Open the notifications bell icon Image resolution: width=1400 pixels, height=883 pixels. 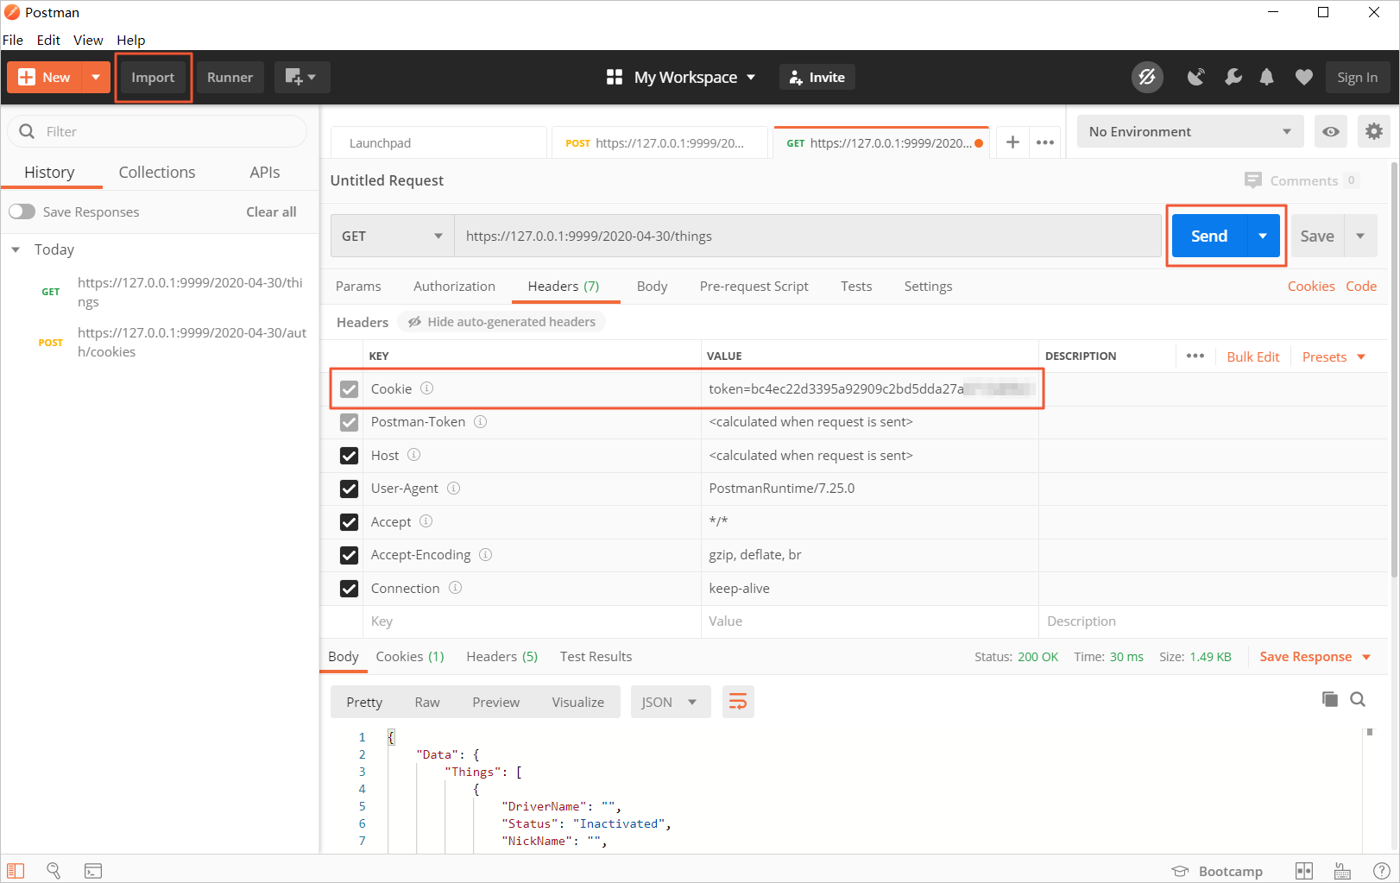1266,78
